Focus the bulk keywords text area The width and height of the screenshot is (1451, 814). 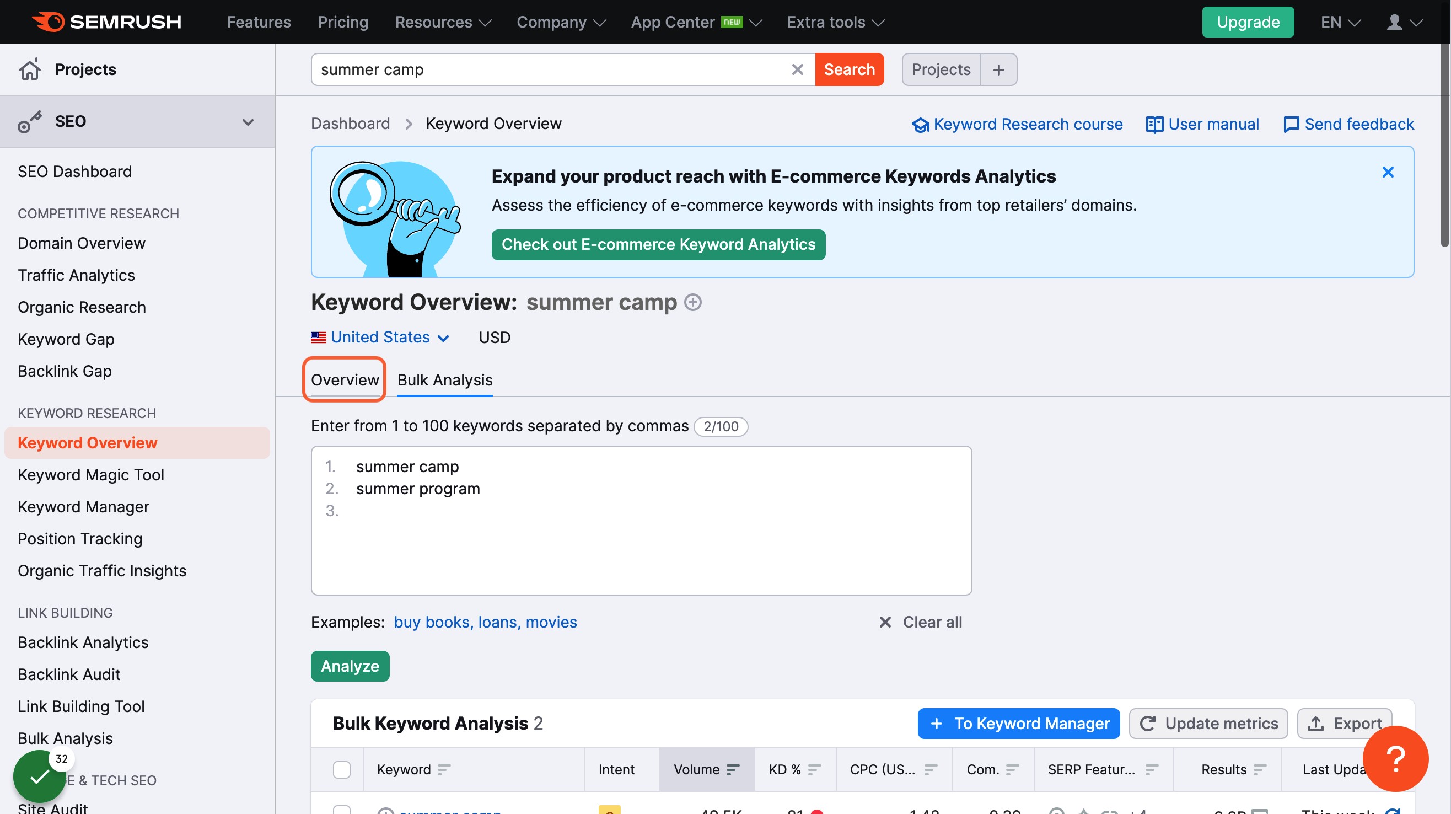(641, 520)
